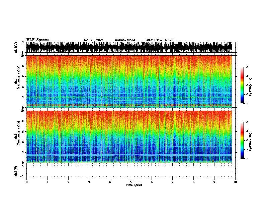This screenshot has width=265, height=204.
Task: Click the ch.2 frequency tick label "4"
Action: point(23,142)
